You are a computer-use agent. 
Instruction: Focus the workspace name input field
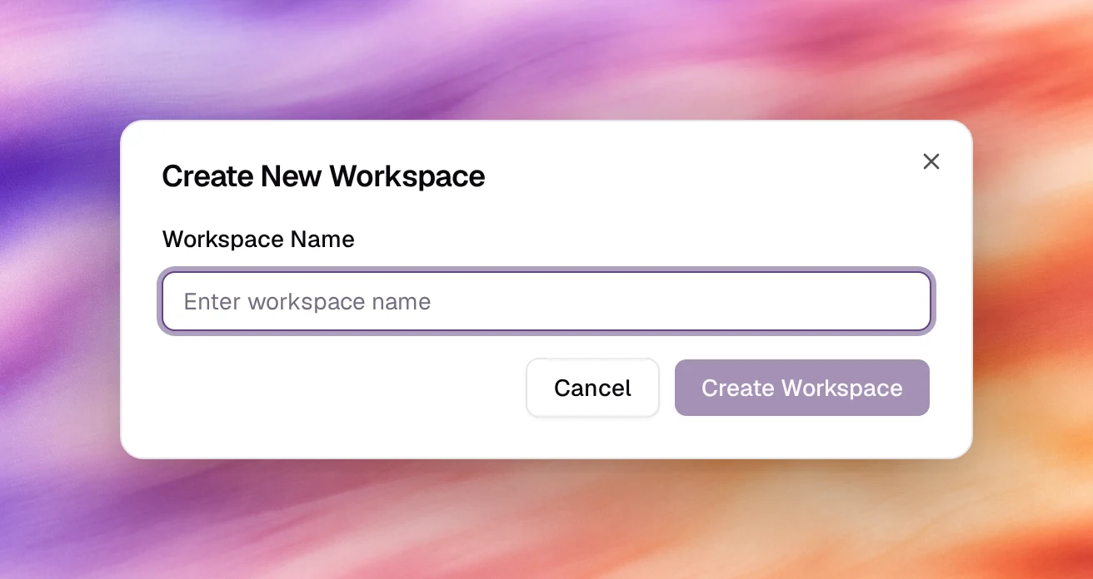(546, 301)
